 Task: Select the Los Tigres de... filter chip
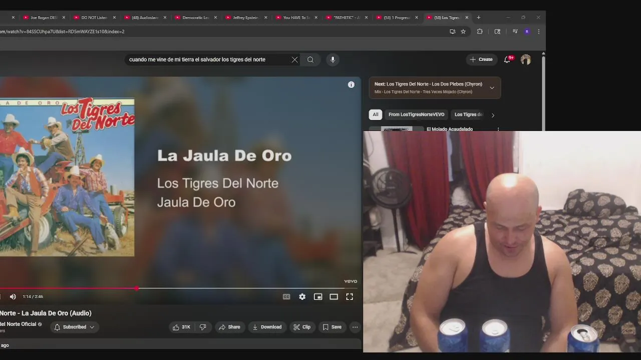coord(468,114)
